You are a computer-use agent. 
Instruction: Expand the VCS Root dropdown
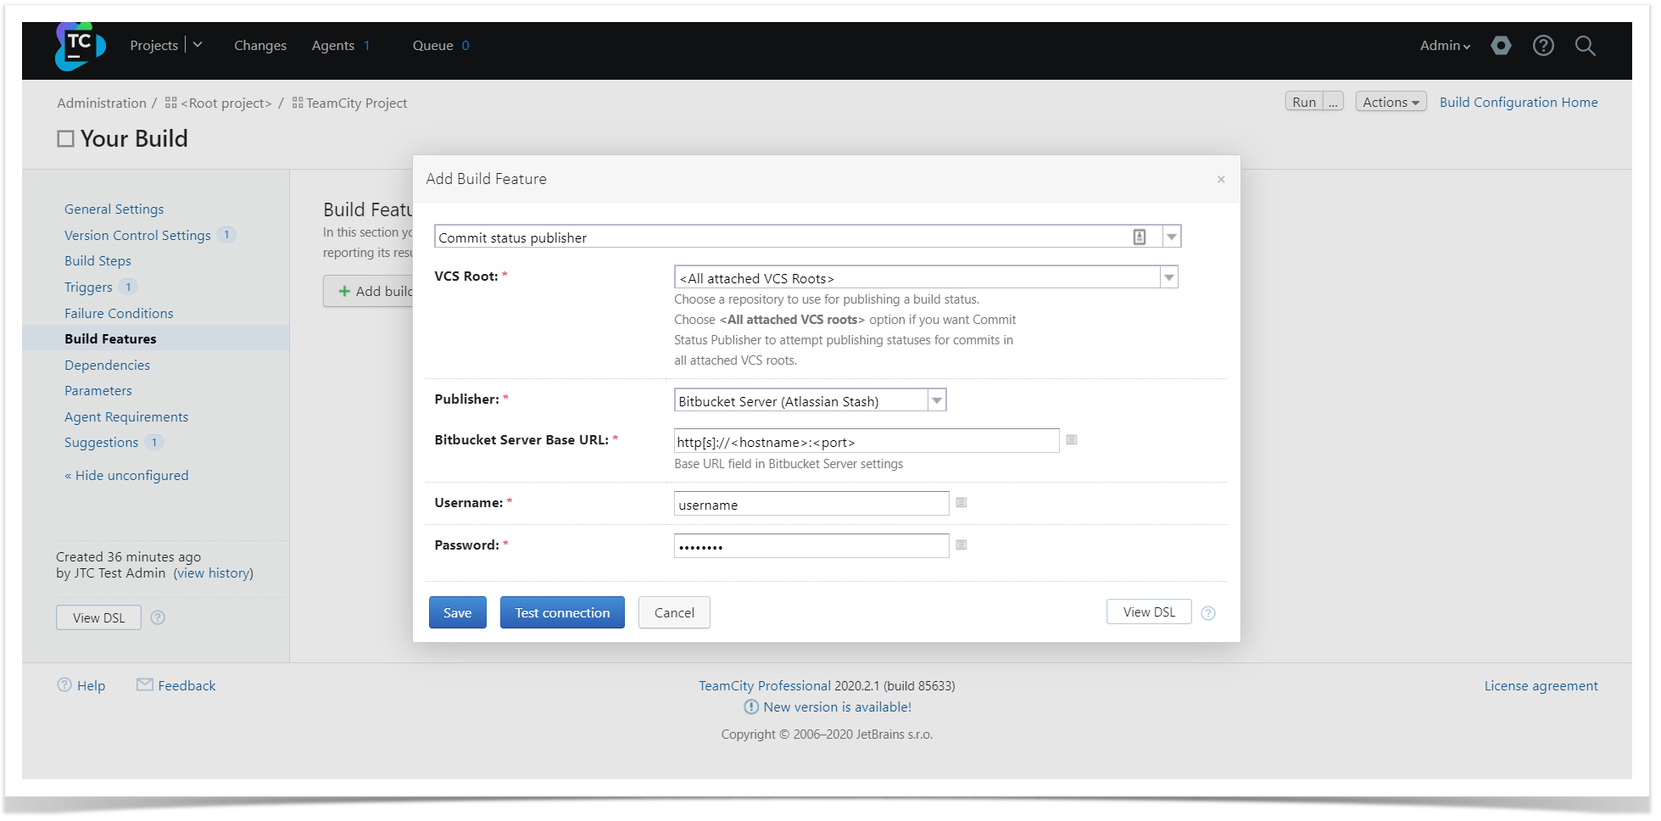click(x=1169, y=277)
